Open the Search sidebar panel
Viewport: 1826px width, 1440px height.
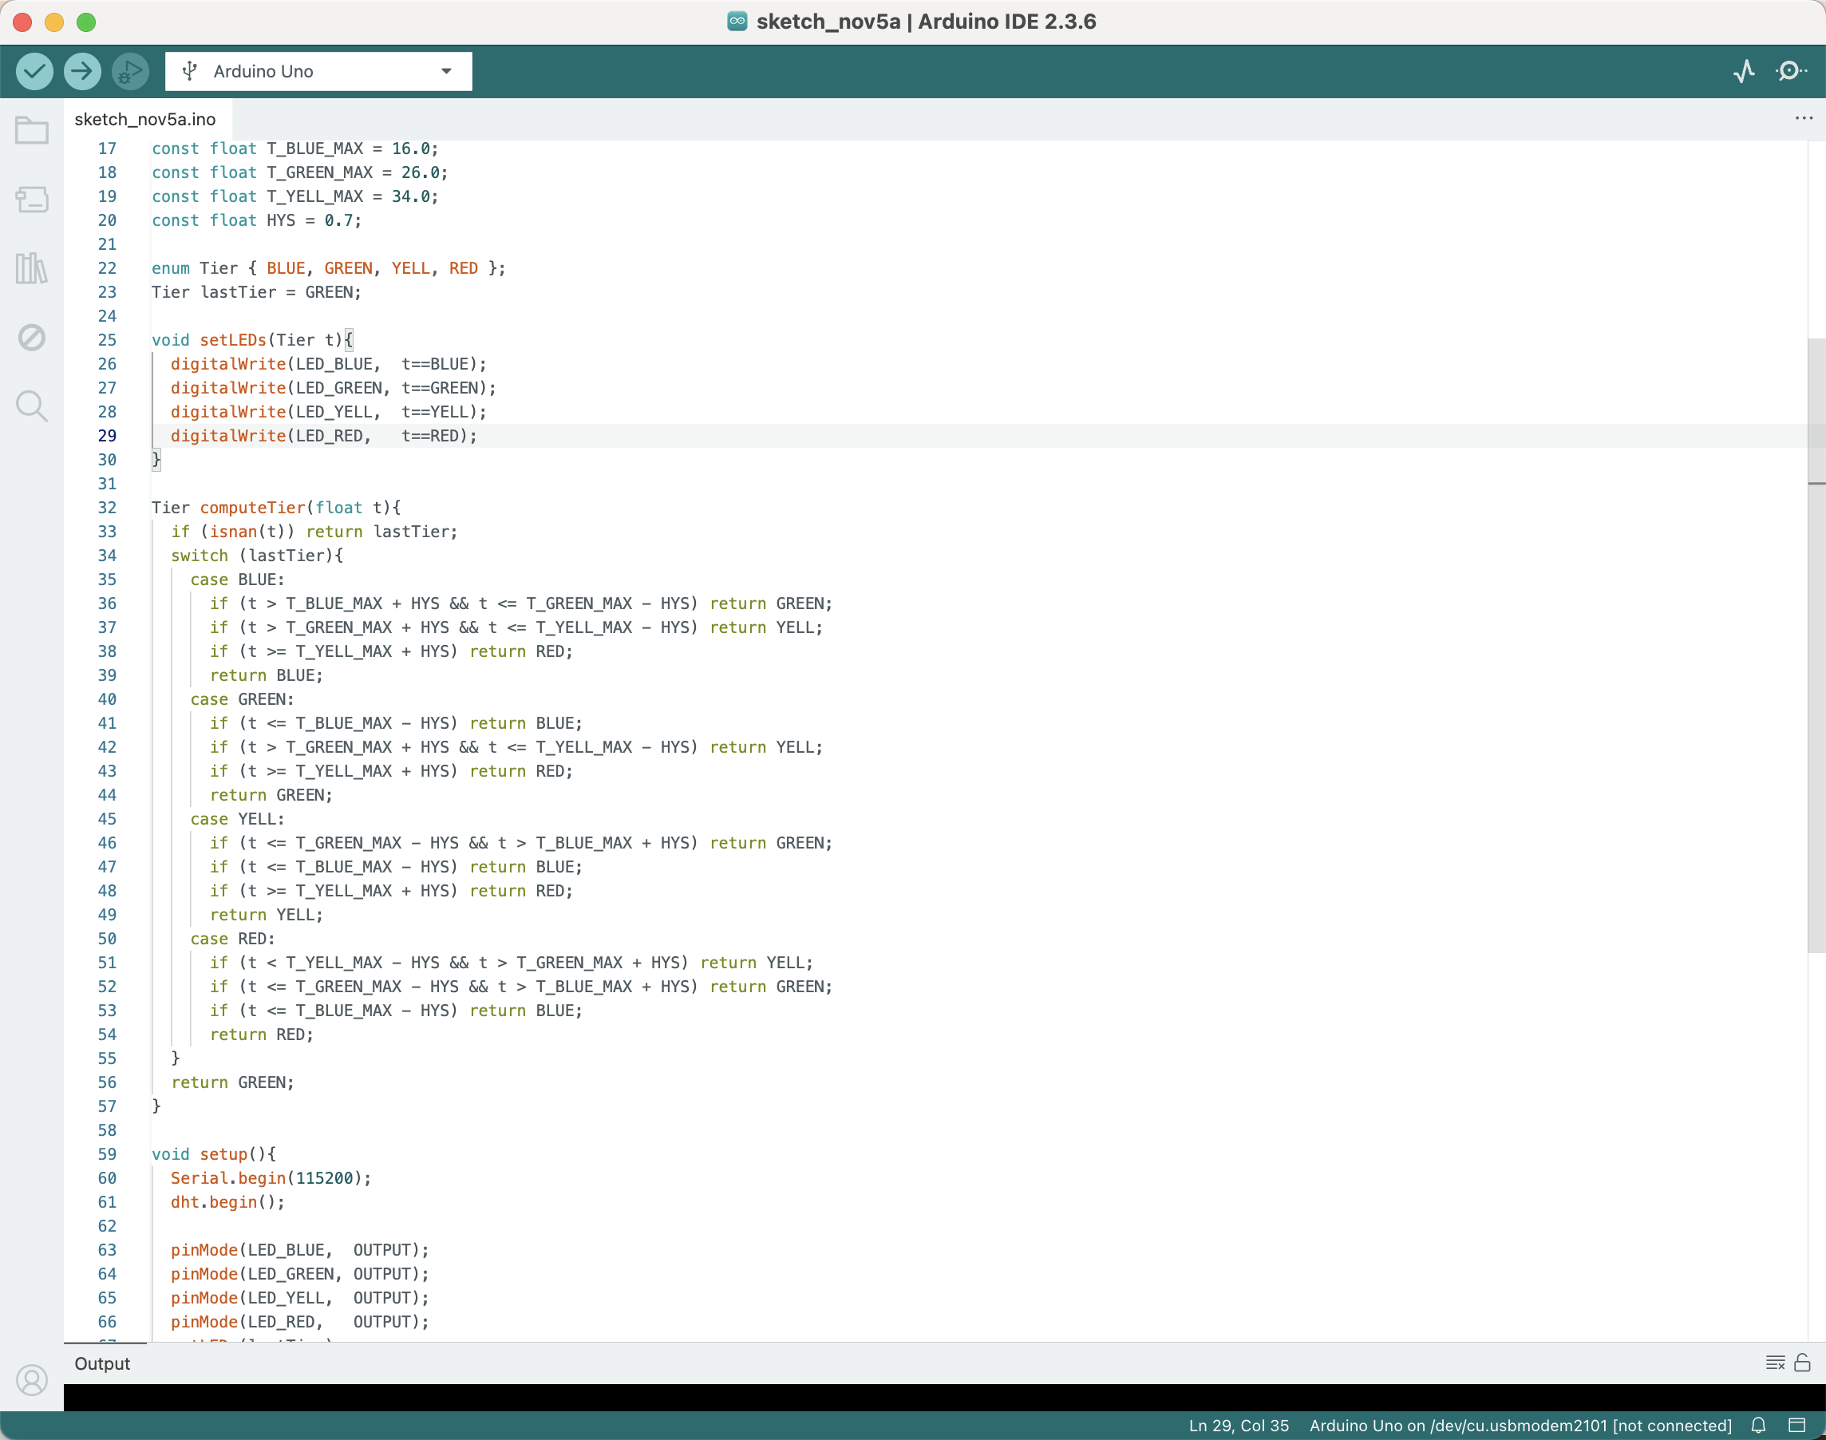click(32, 406)
